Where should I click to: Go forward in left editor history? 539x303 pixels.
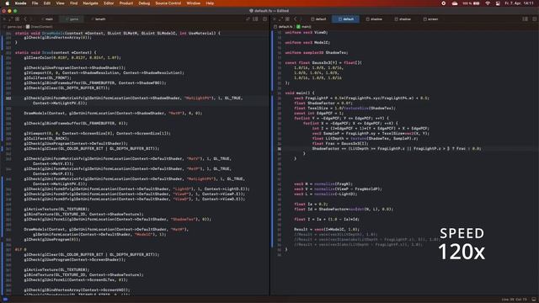[31, 19]
